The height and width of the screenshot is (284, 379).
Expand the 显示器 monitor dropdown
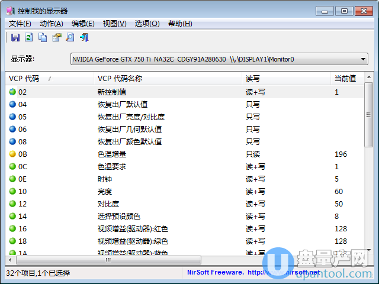point(362,59)
